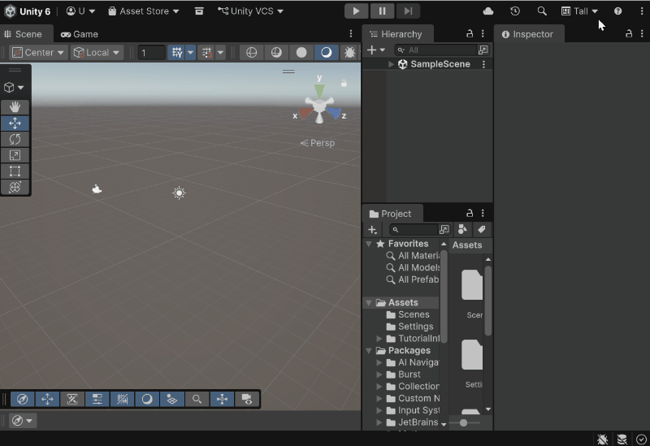Screen dimensions: 650x446
Task: Click the Project search-by-type window icon
Action: coord(444,229)
